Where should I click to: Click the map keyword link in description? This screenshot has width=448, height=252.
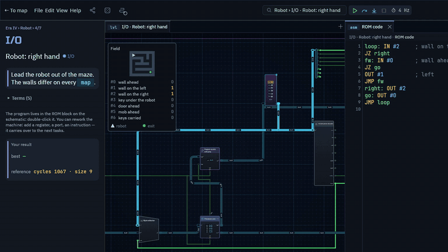click(x=86, y=82)
